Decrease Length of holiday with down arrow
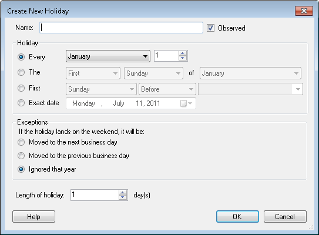 [x=123, y=197]
